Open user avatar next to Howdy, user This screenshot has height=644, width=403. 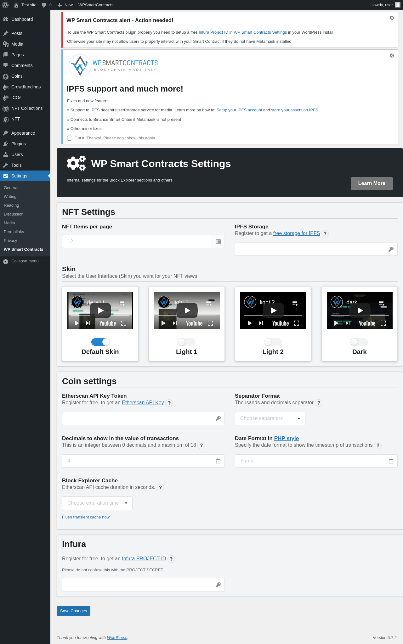click(398, 5)
